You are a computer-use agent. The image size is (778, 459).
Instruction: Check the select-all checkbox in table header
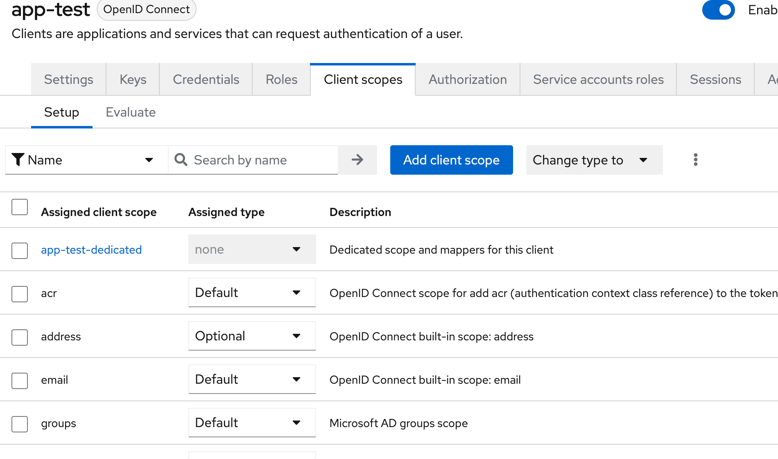19,207
